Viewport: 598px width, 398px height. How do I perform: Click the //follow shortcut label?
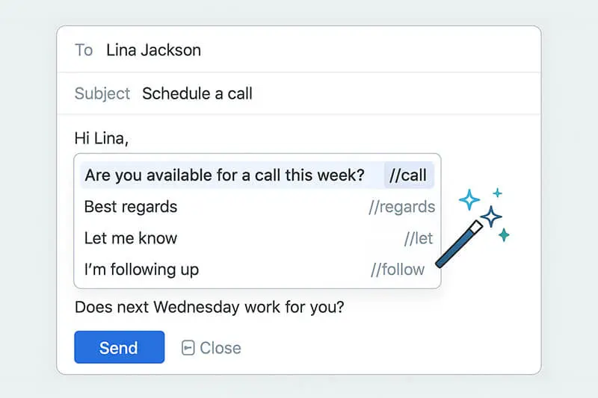398,270
